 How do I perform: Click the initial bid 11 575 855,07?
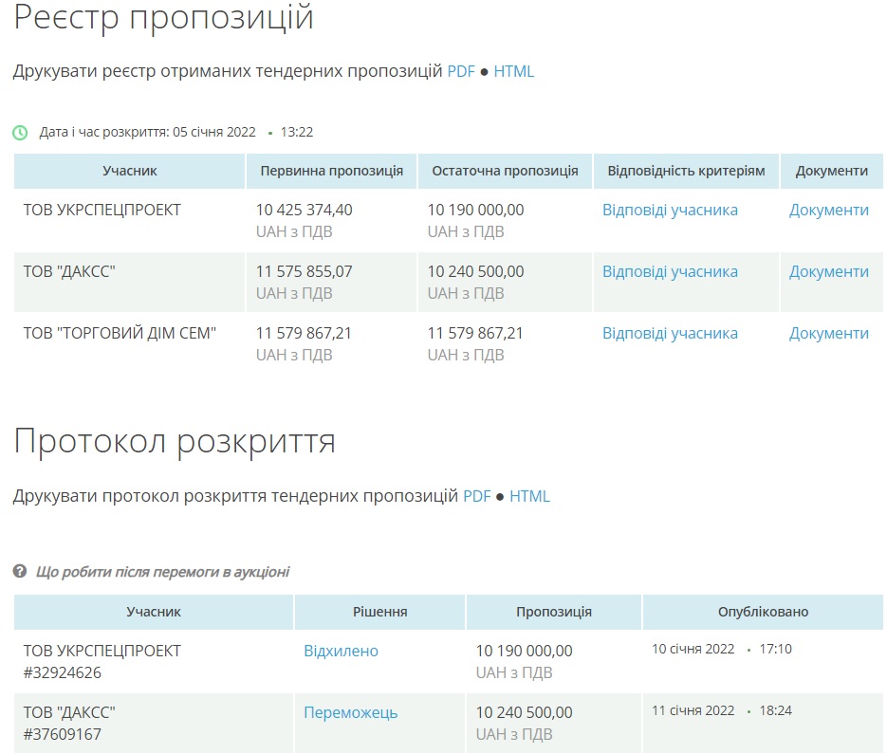click(x=304, y=271)
